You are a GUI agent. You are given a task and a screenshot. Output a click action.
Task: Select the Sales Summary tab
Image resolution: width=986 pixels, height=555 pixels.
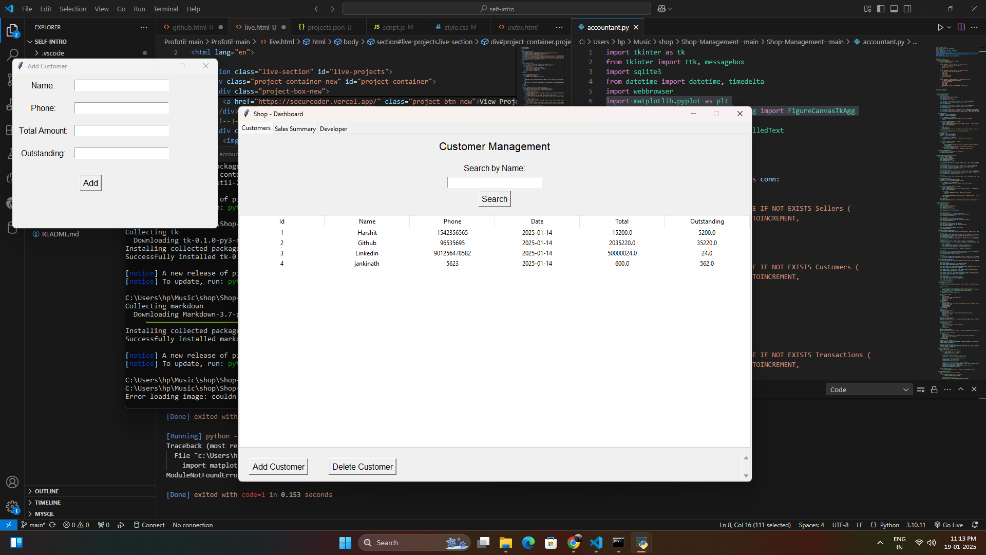point(295,129)
